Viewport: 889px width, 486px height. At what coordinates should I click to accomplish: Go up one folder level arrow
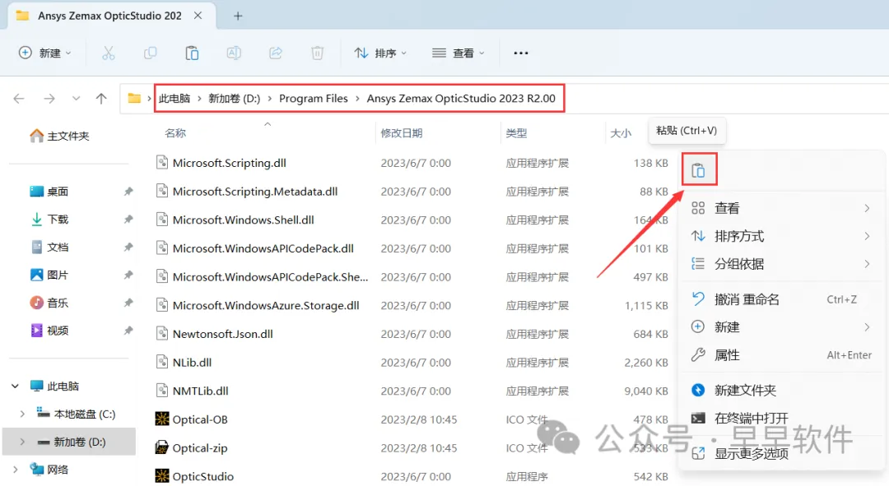[101, 99]
